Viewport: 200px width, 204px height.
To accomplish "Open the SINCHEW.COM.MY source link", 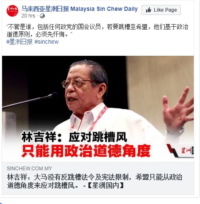I will coord(29,169).
